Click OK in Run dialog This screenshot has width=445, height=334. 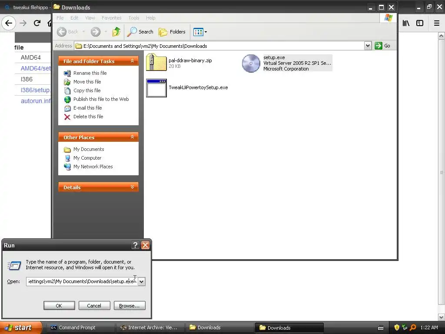tap(59, 306)
